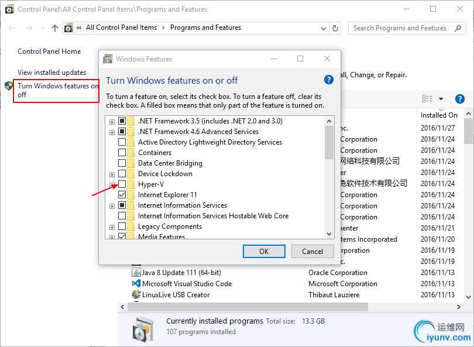The height and width of the screenshot is (347, 474).
Task: Click the Windows Features dialog title icon
Action: [108, 59]
